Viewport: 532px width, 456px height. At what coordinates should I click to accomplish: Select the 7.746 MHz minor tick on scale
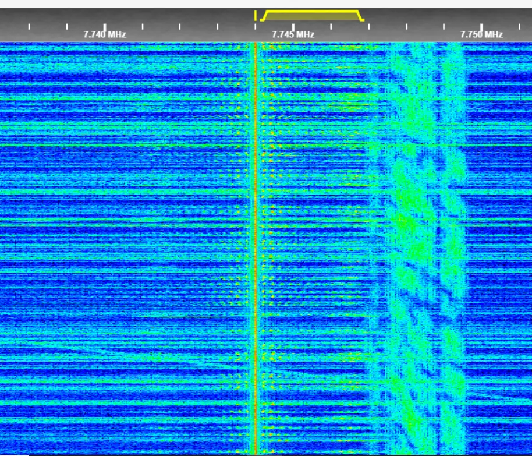click(331, 26)
